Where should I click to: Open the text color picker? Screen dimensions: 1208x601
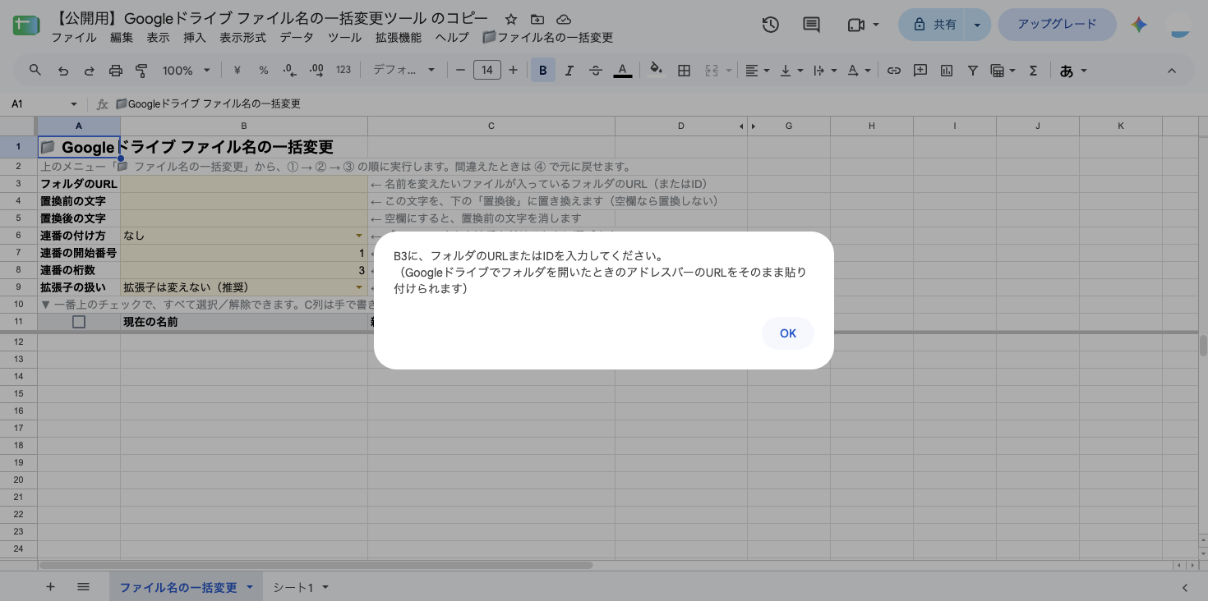point(623,71)
